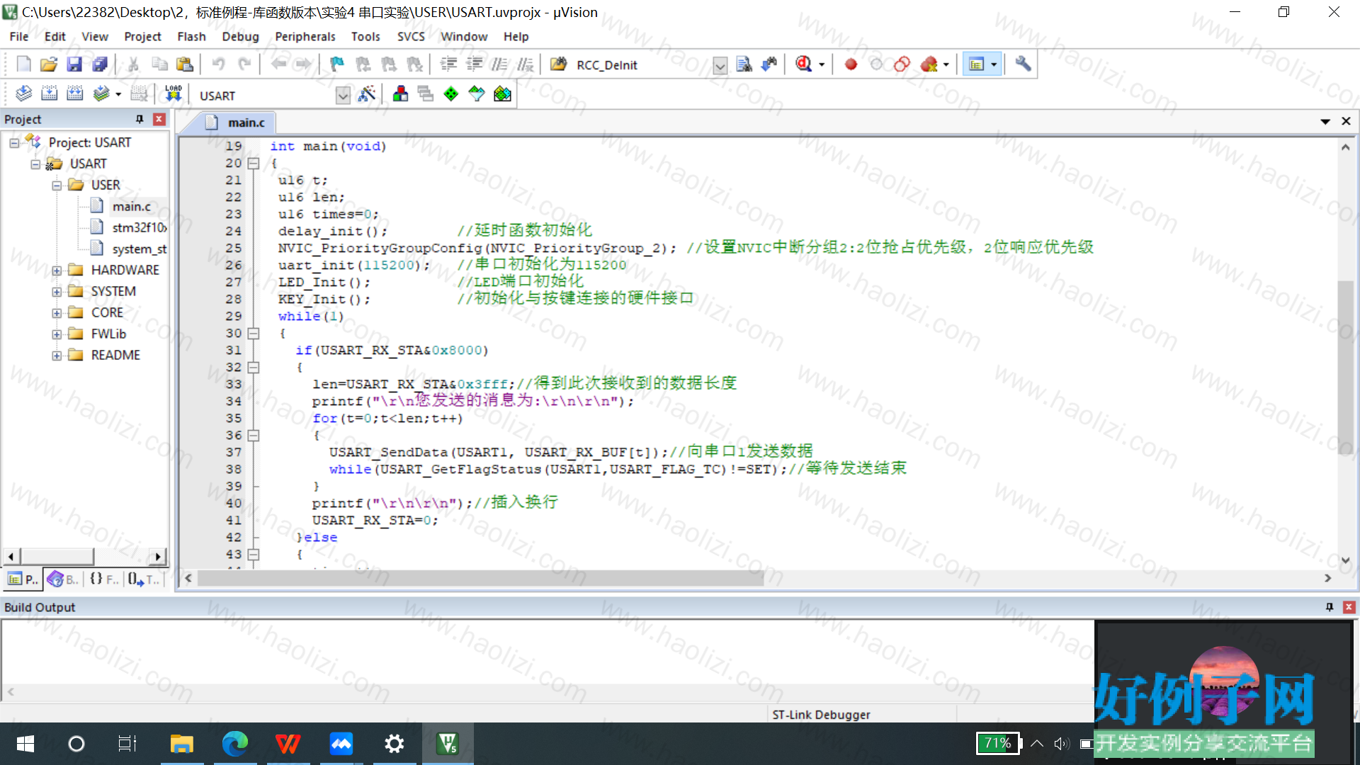Image resolution: width=1360 pixels, height=765 pixels.
Task: Expand the FWLib folder in project tree
Action: [57, 334]
